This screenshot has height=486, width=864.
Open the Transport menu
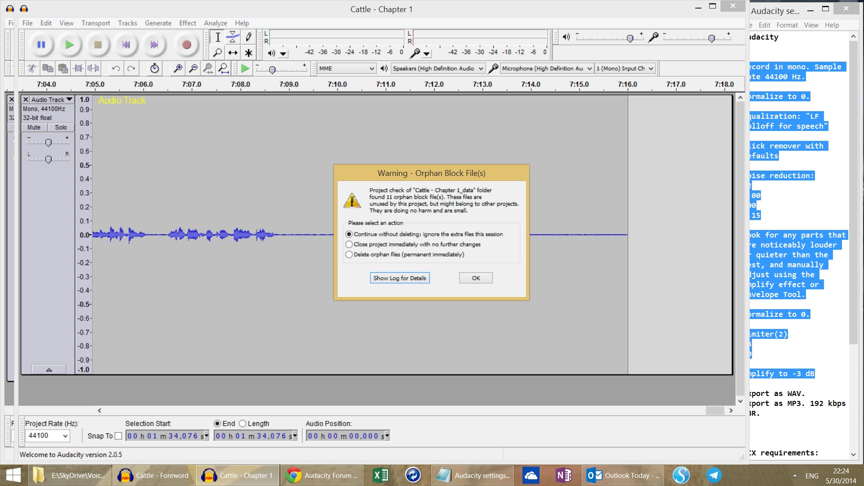[95, 23]
